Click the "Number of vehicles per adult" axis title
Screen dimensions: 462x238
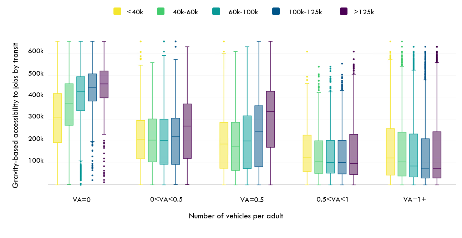(x=236, y=216)
